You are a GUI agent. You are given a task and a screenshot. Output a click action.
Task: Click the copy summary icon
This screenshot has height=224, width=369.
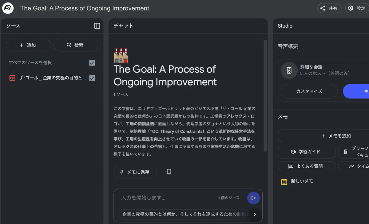[168, 172]
